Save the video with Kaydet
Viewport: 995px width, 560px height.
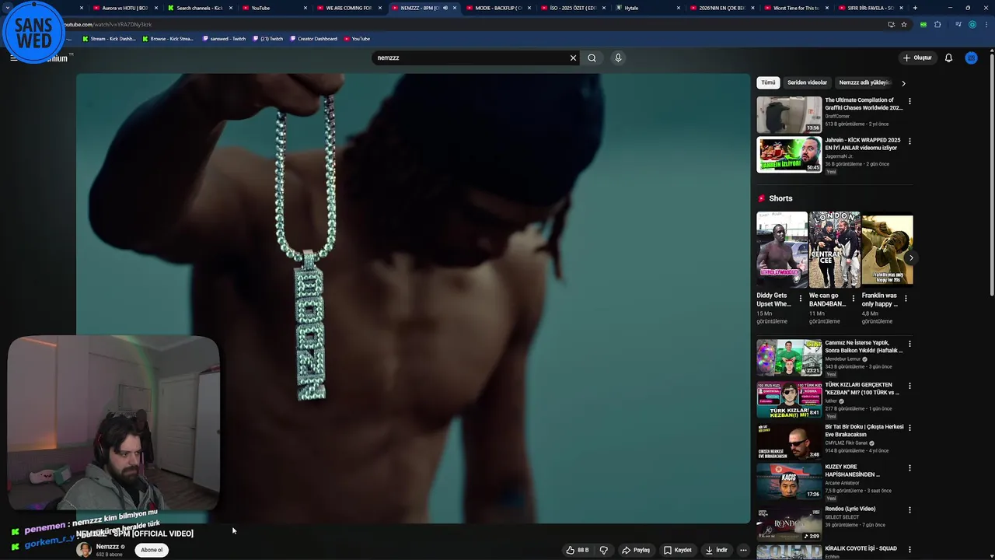[677, 550]
